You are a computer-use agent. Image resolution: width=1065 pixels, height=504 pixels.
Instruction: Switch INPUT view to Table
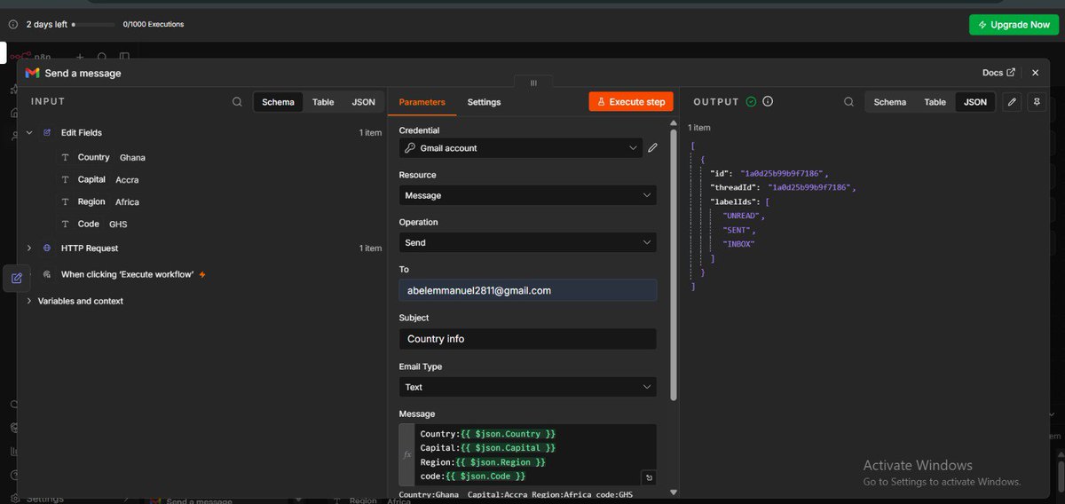click(323, 102)
